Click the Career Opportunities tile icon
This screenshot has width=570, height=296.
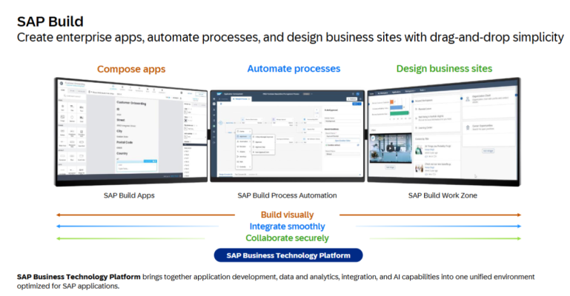coord(468,127)
